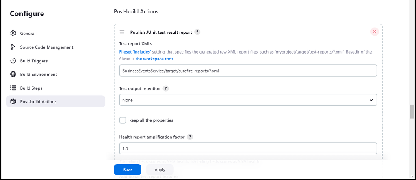Open help for Publish JUnit test result report

(197, 32)
